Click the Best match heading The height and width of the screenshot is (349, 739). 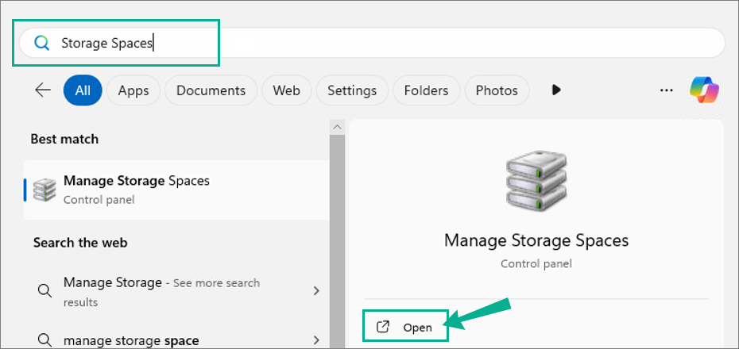click(64, 140)
